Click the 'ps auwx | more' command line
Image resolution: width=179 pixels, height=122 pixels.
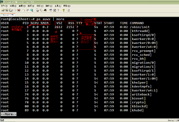[50, 19]
